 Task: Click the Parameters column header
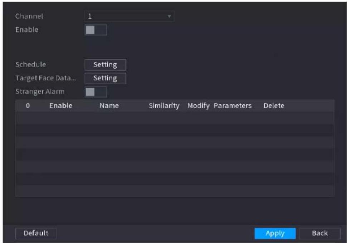(233, 106)
